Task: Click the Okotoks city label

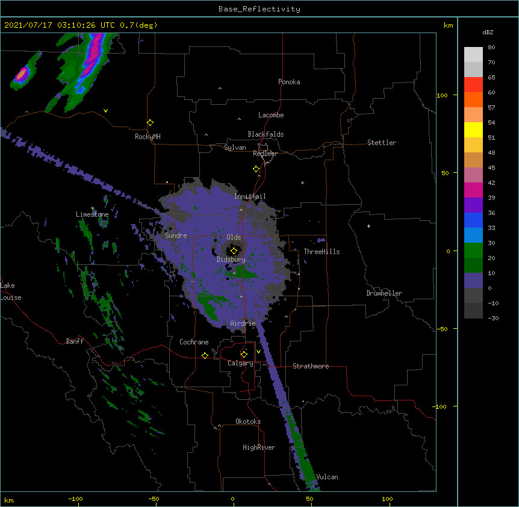Action: point(248,421)
